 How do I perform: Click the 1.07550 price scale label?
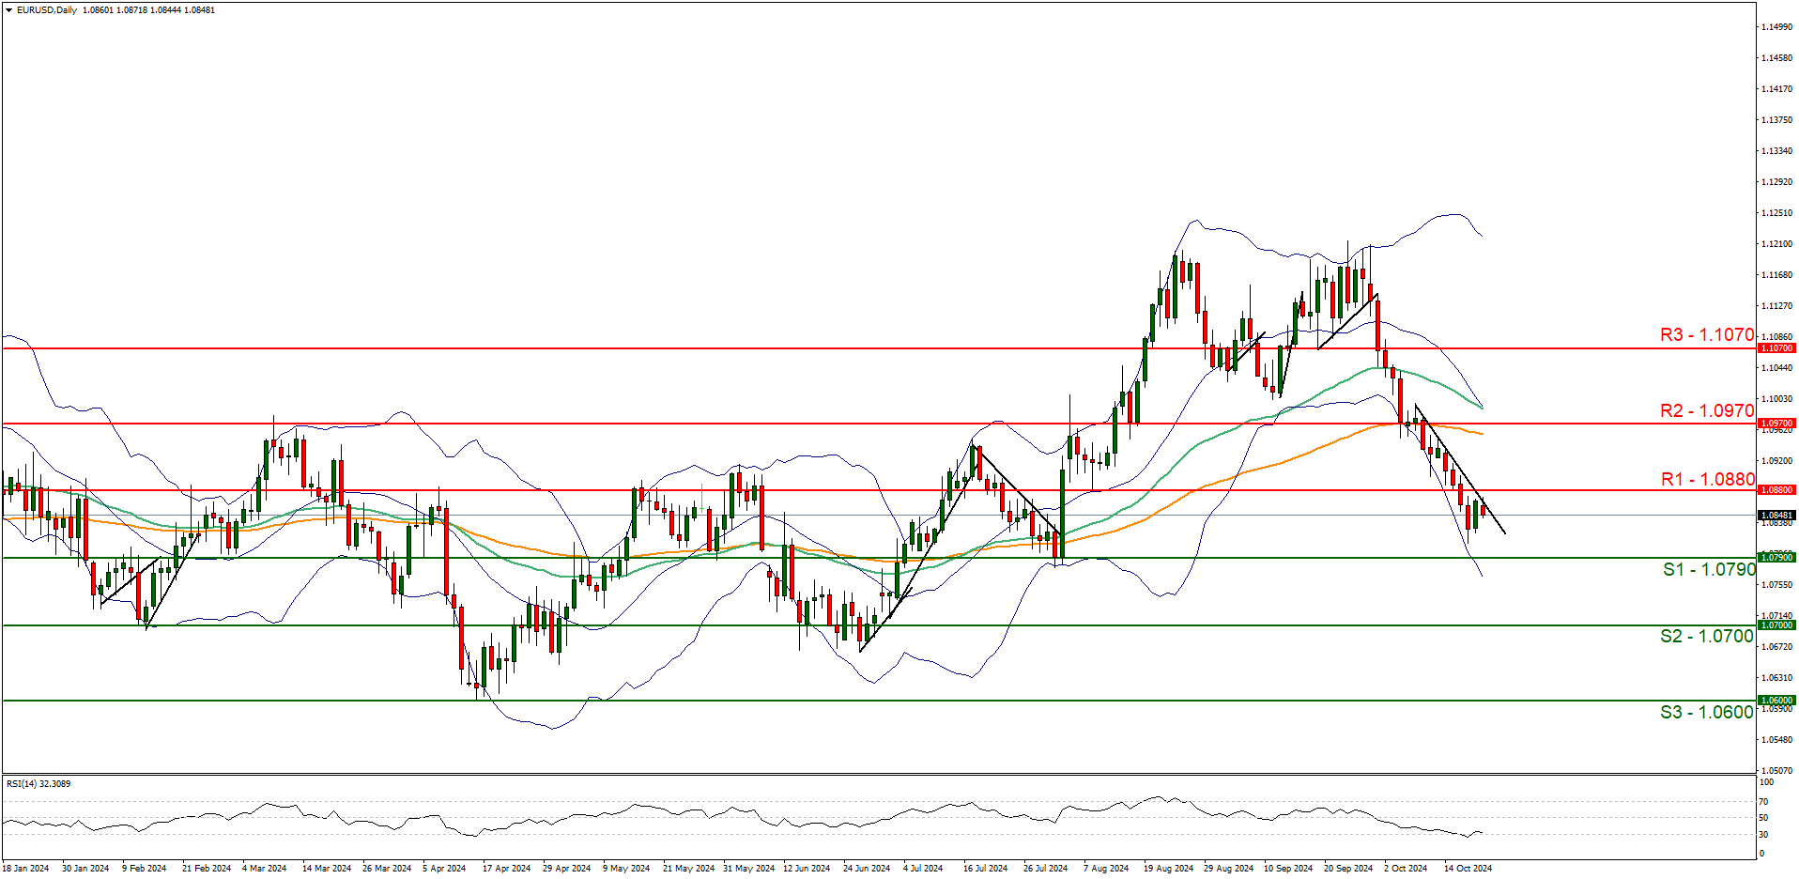coord(1776,584)
